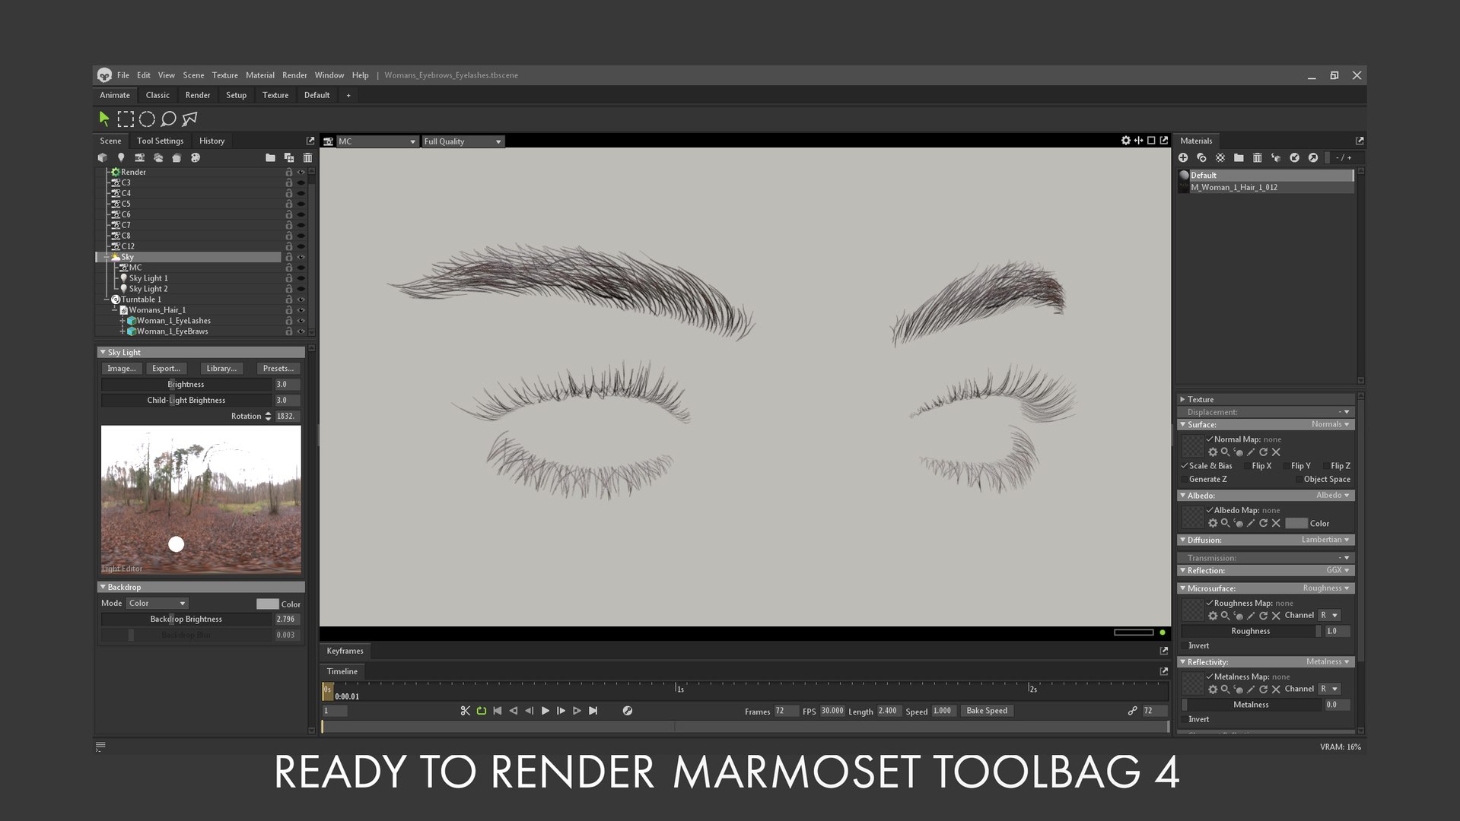Choose the ellipse marquee selection tool
Image resolution: width=1460 pixels, height=821 pixels.
147,119
